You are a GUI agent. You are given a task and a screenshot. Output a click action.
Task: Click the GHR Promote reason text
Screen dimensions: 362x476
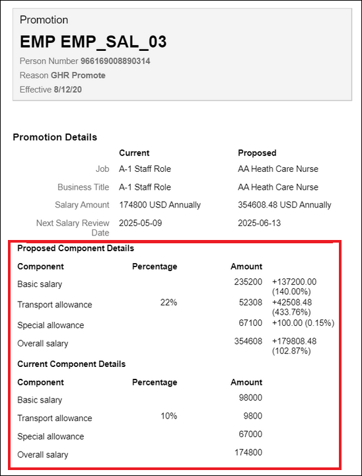(78, 75)
